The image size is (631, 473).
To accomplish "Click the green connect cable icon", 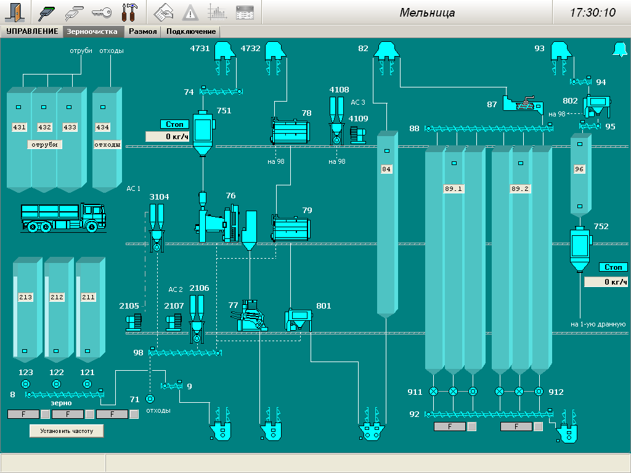I will (x=47, y=12).
